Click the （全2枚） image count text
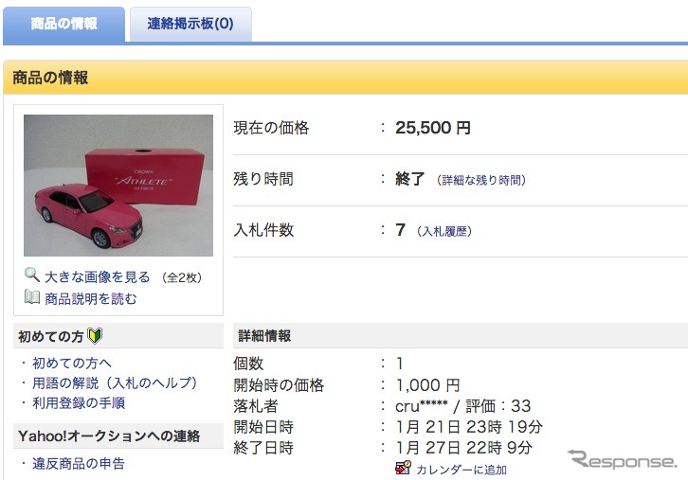Viewport: 688px width, 480px height. click(x=182, y=278)
